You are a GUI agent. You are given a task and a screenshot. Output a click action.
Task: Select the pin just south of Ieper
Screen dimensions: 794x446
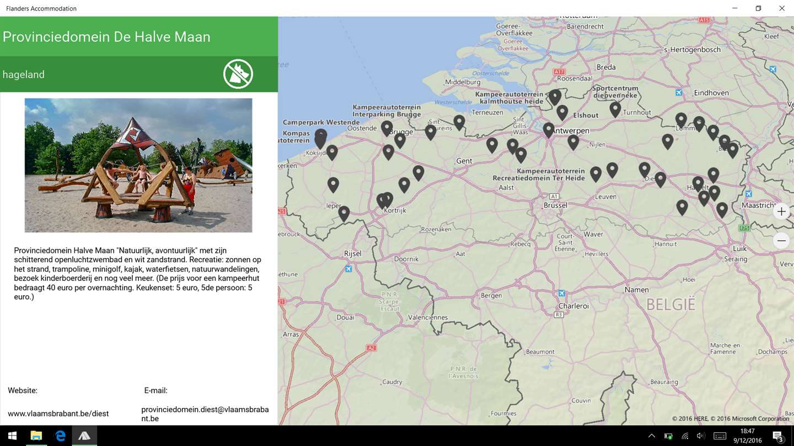tap(344, 213)
